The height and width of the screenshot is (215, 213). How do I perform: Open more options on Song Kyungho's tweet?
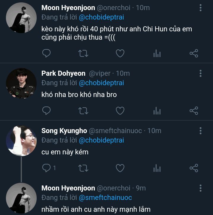tap(201, 131)
